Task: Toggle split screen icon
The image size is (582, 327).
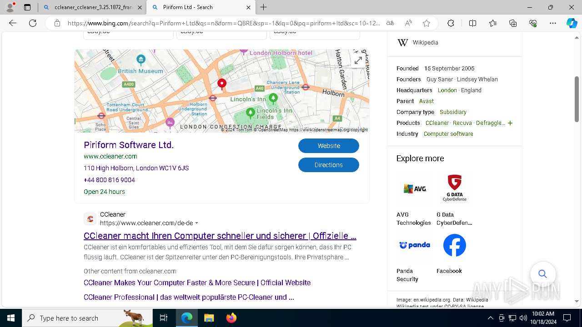Action: pyautogui.click(x=472, y=23)
